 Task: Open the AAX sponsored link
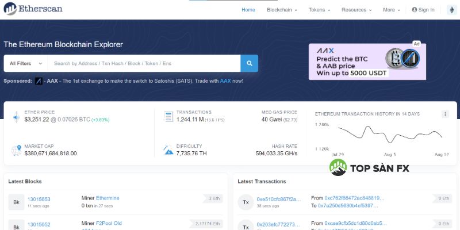pos(225,81)
